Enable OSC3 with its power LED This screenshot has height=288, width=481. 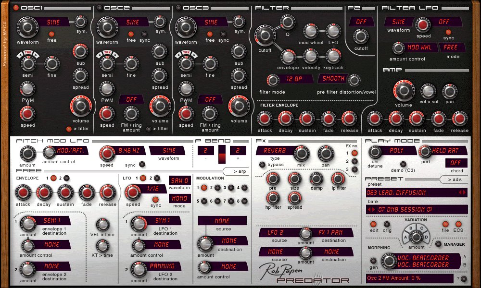[178, 8]
